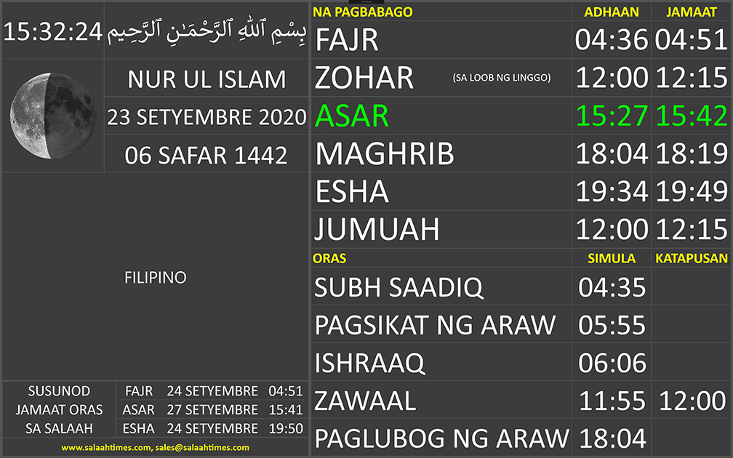Click the current time clock 15:32:24
This screenshot has height=458, width=733.
52,32
